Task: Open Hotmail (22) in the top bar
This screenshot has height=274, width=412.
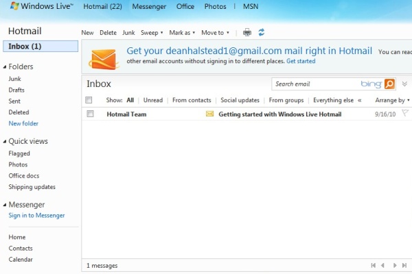Action: [x=102, y=6]
